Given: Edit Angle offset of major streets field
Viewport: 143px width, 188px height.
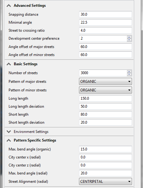Looking at the screenshot, I should click(105, 47).
